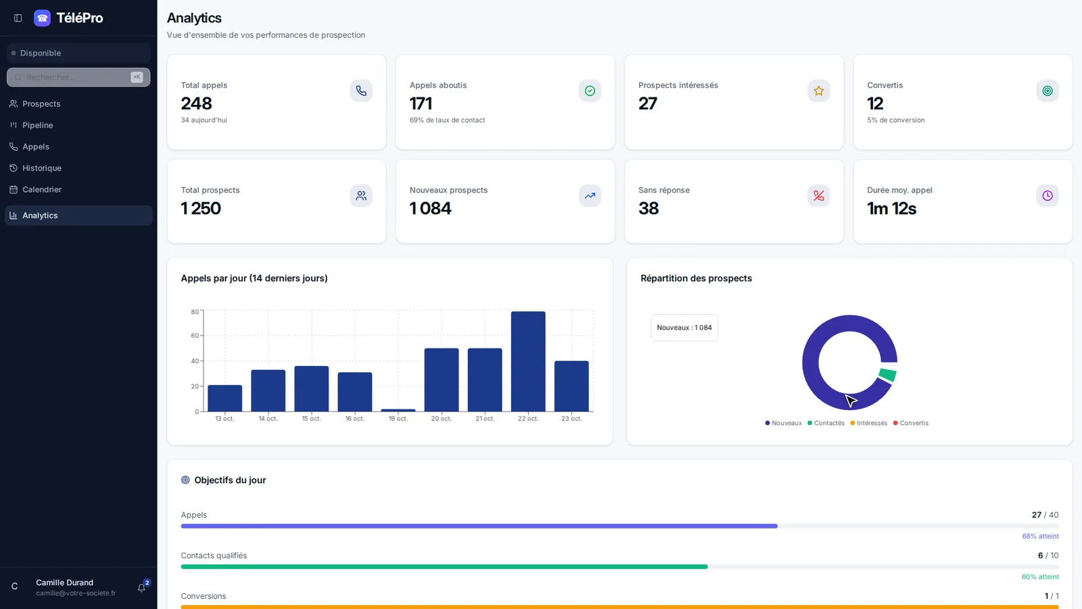Open the Disponible status selector
Screen dimensions: 1082x609
[78, 53]
